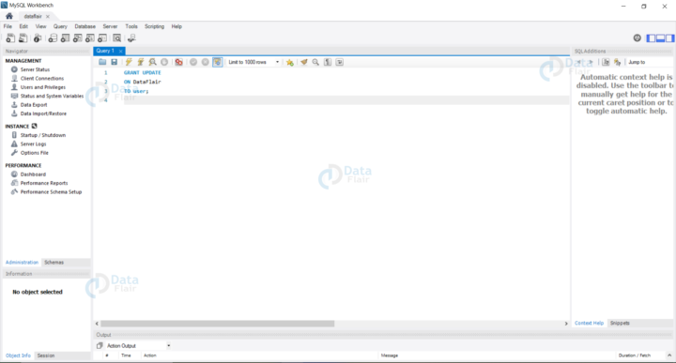Toggle automatic context help icon

[x=618, y=62]
